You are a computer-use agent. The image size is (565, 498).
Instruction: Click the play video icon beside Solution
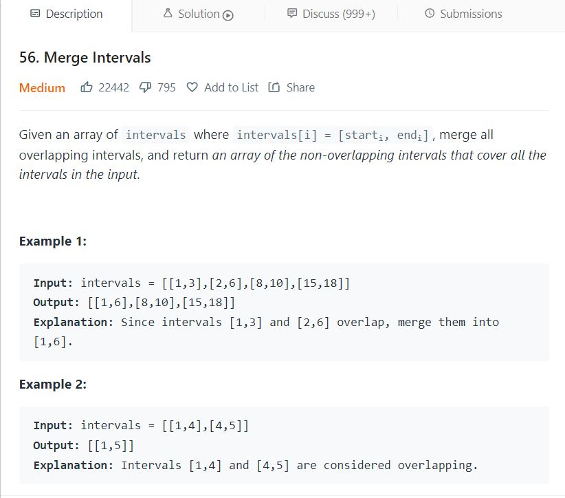[228, 15]
